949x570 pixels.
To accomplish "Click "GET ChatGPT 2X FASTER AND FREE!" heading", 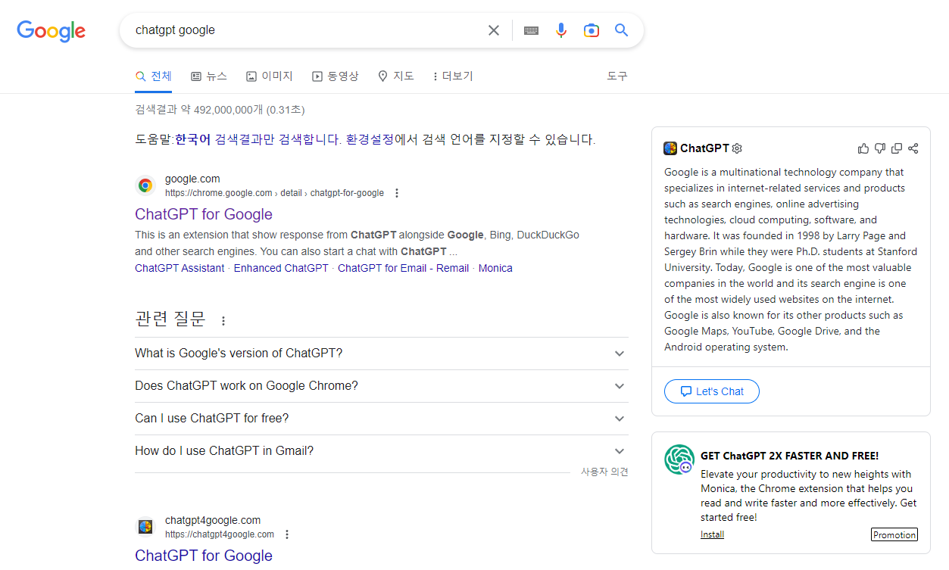I will point(789,456).
